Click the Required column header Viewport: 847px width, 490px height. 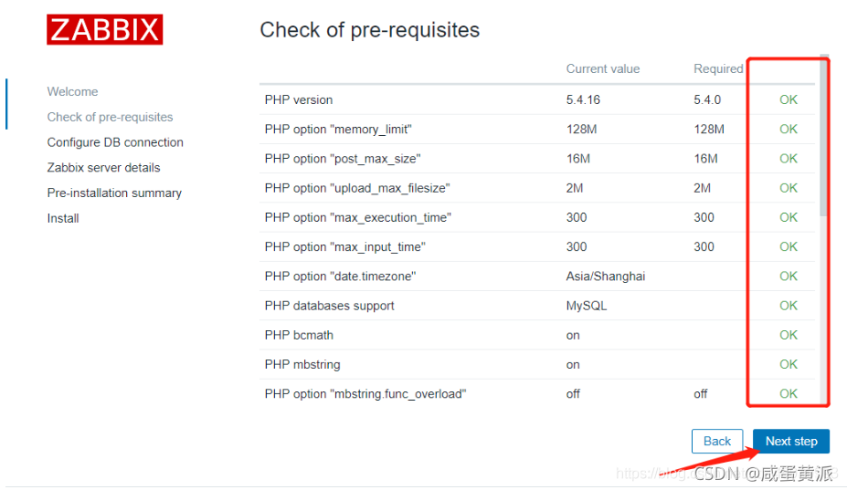[718, 69]
